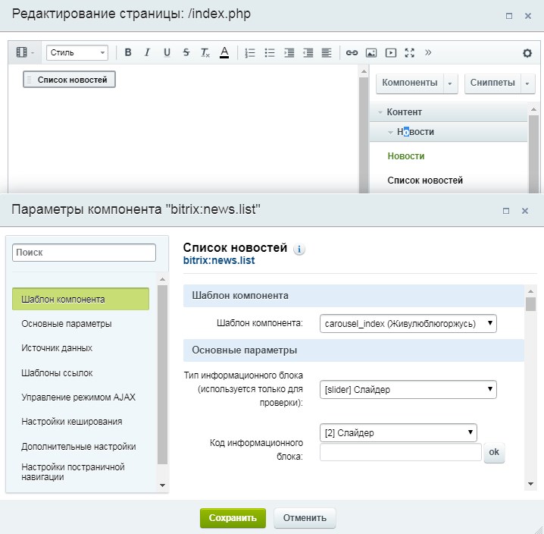Open the Тип информационного блока dropdown
The width and height of the screenshot is (544, 534).
point(408,390)
